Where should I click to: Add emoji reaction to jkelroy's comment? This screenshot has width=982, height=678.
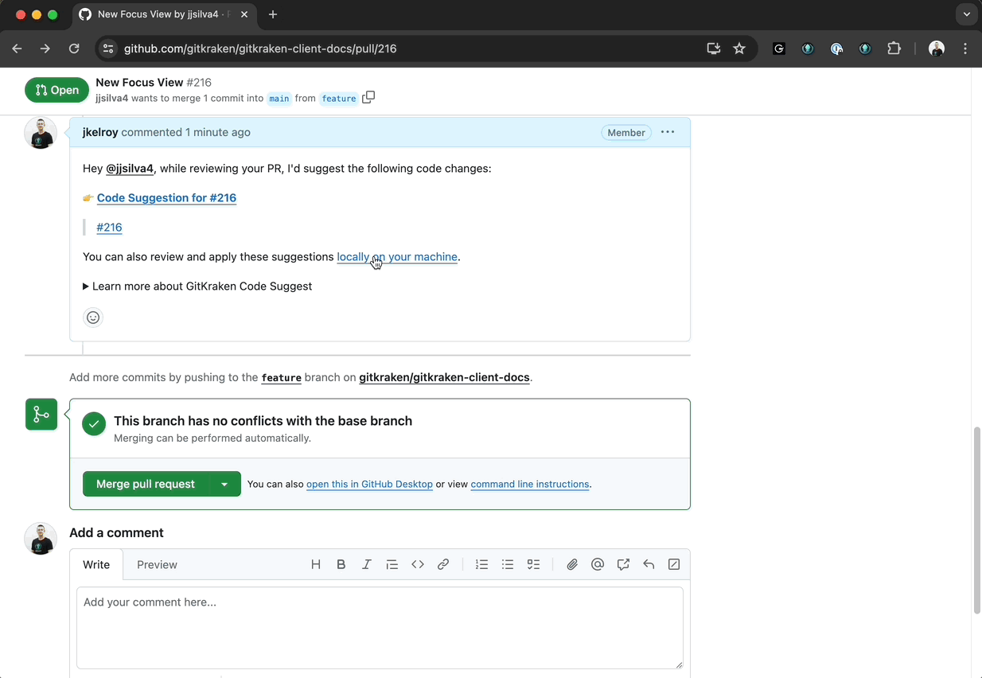click(x=93, y=318)
